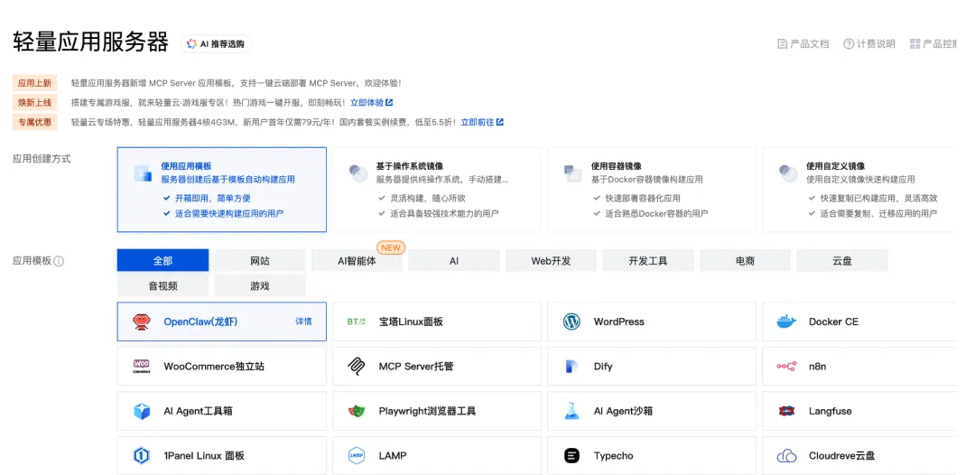Click the 基于操作系统镜像 disc icon
Viewport: 975px width, 475px height.
coord(358,172)
